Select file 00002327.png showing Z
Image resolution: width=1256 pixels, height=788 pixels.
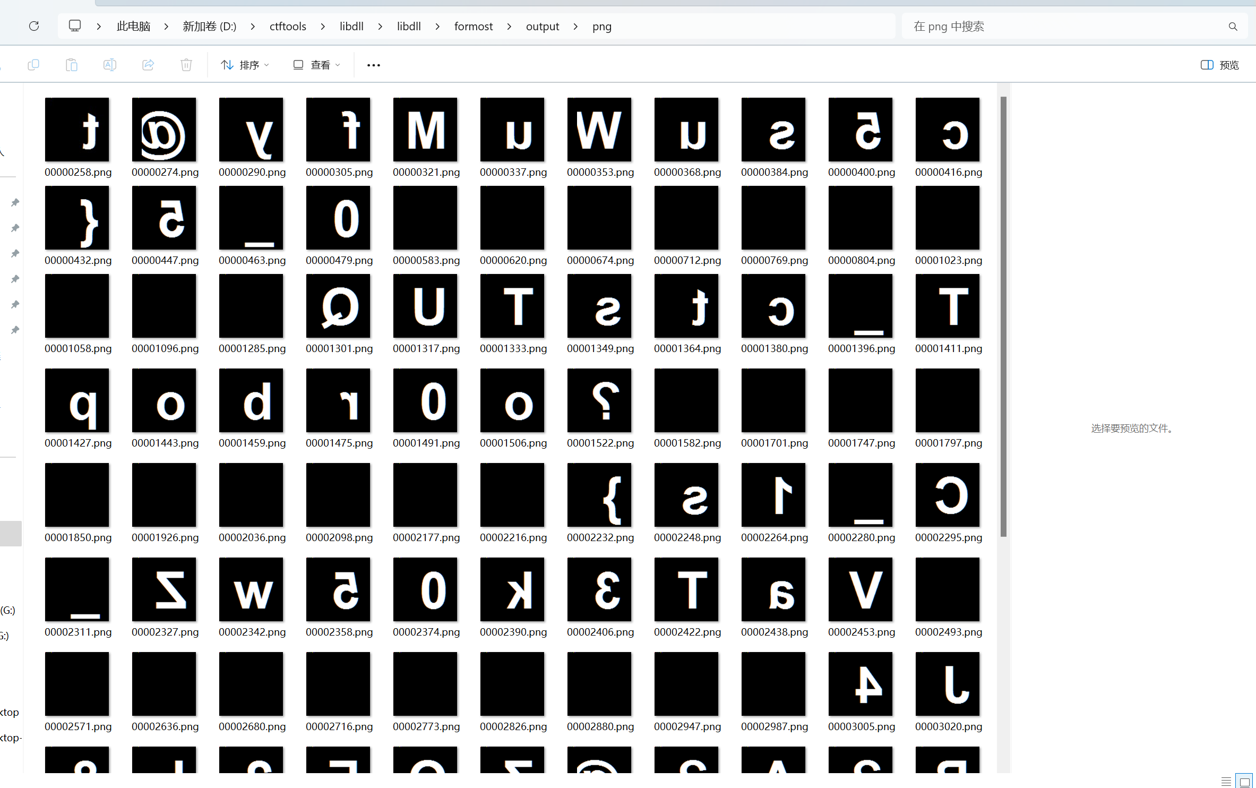tap(164, 589)
